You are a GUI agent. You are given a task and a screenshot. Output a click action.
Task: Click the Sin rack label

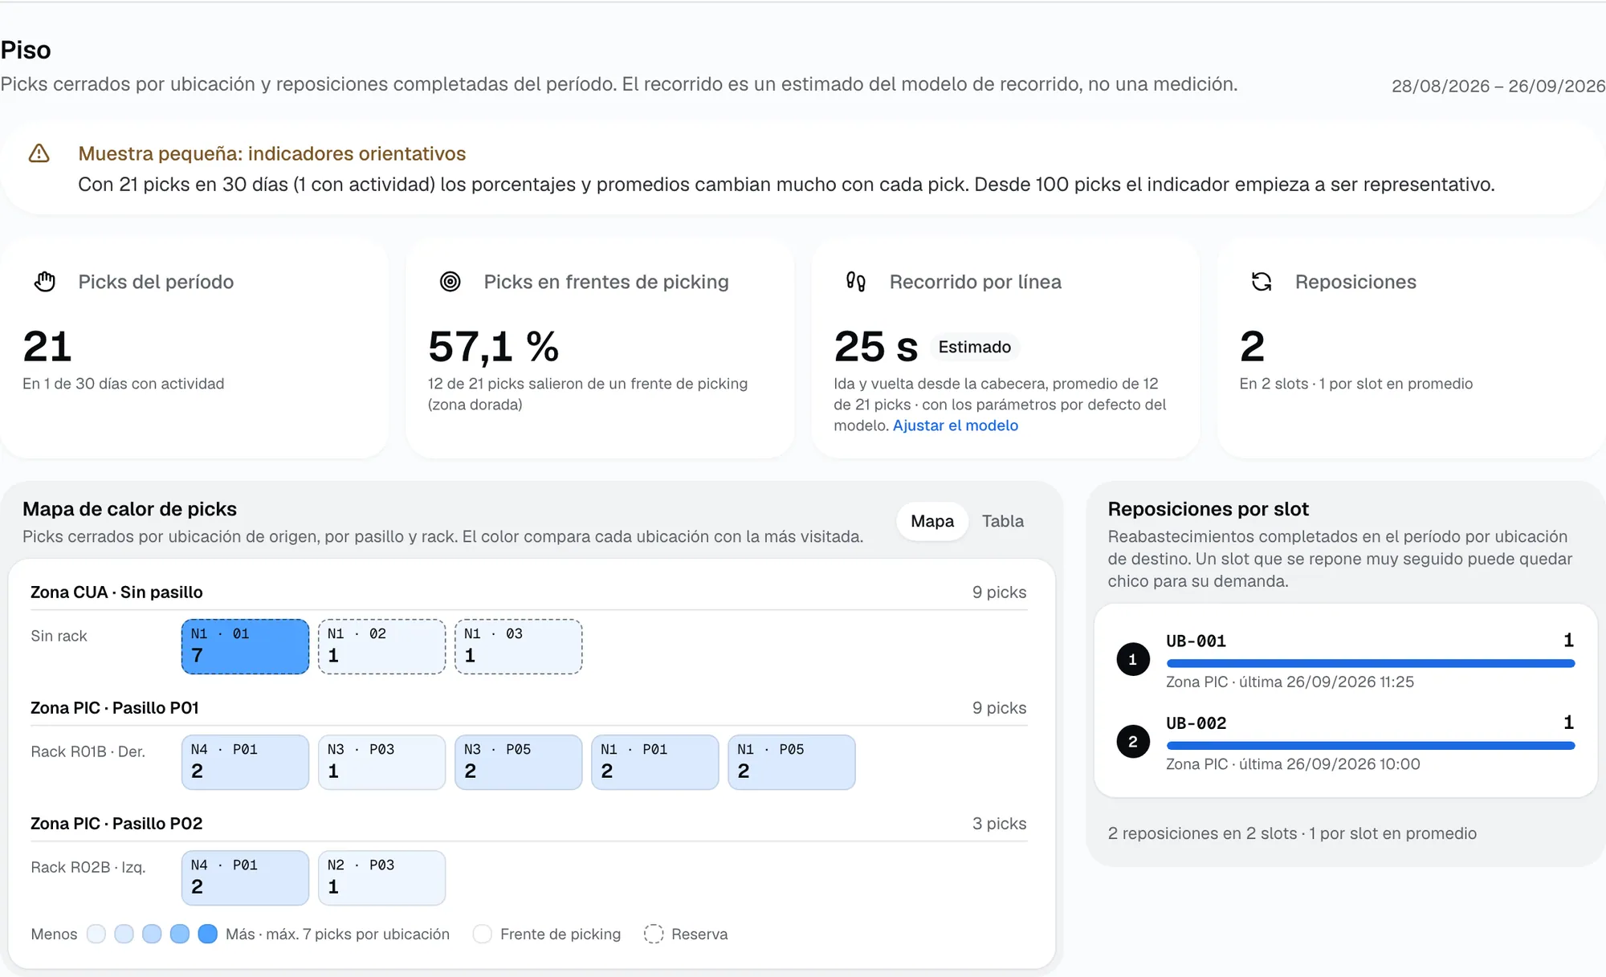pyautogui.click(x=59, y=636)
